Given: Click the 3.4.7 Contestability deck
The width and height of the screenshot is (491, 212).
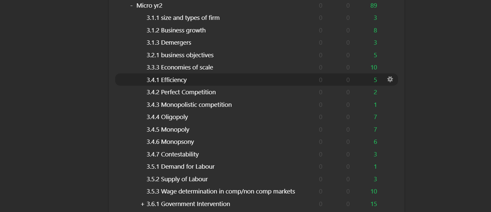Looking at the screenshot, I should tap(173, 154).
